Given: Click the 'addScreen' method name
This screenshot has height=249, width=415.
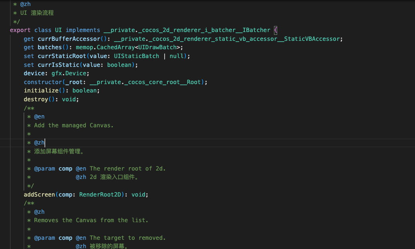Looking at the screenshot, I should pos(39,195).
